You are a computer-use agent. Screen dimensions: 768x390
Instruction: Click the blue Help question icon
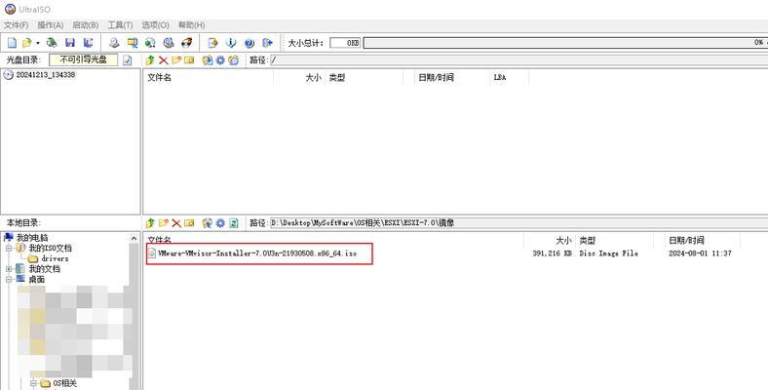[250, 43]
